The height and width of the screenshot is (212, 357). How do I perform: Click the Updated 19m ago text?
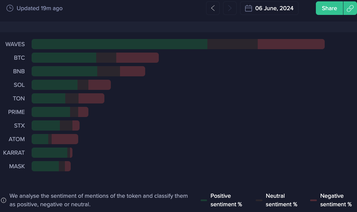point(40,8)
